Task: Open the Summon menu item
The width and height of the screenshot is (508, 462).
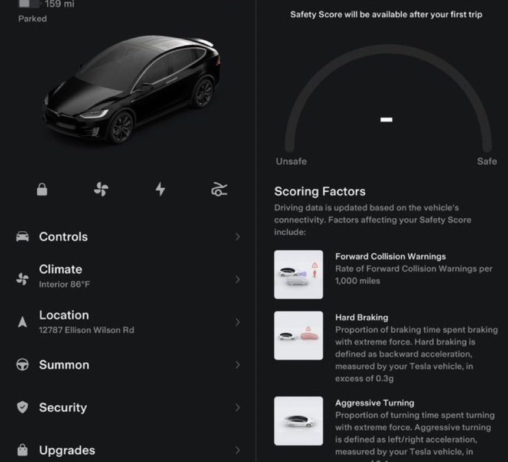Action: 128,365
